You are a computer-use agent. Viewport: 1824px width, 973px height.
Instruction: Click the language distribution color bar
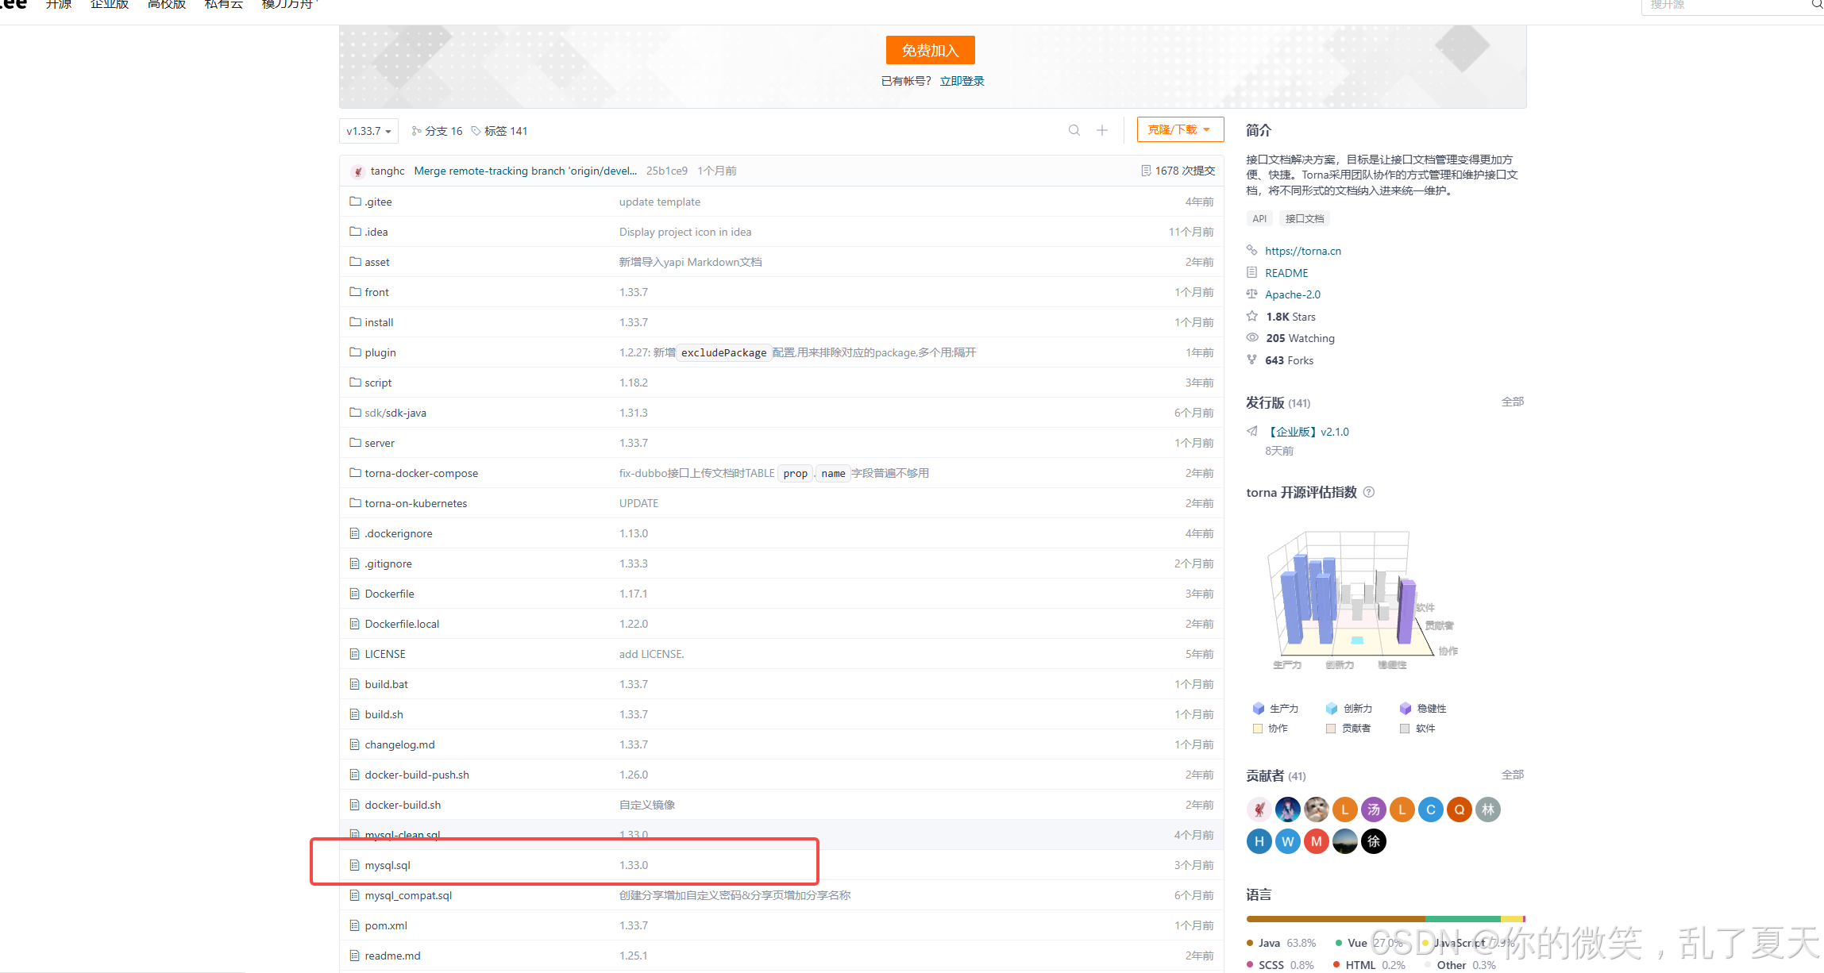click(x=1386, y=919)
